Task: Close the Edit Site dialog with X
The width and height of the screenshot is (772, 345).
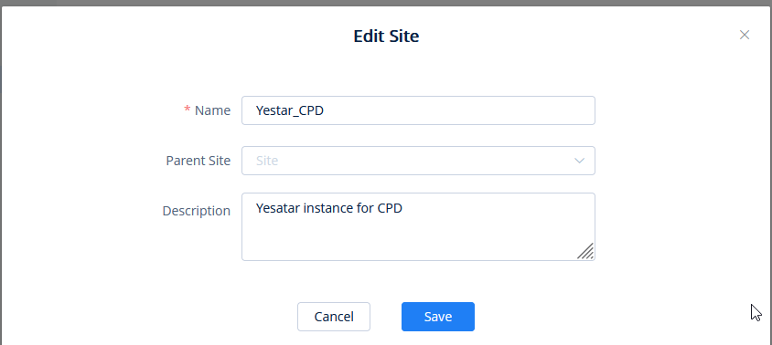Action: 744,35
